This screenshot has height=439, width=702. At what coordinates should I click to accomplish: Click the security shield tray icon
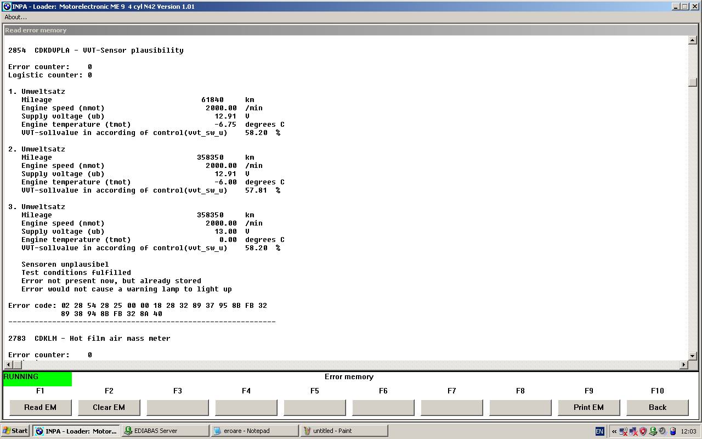click(x=643, y=431)
